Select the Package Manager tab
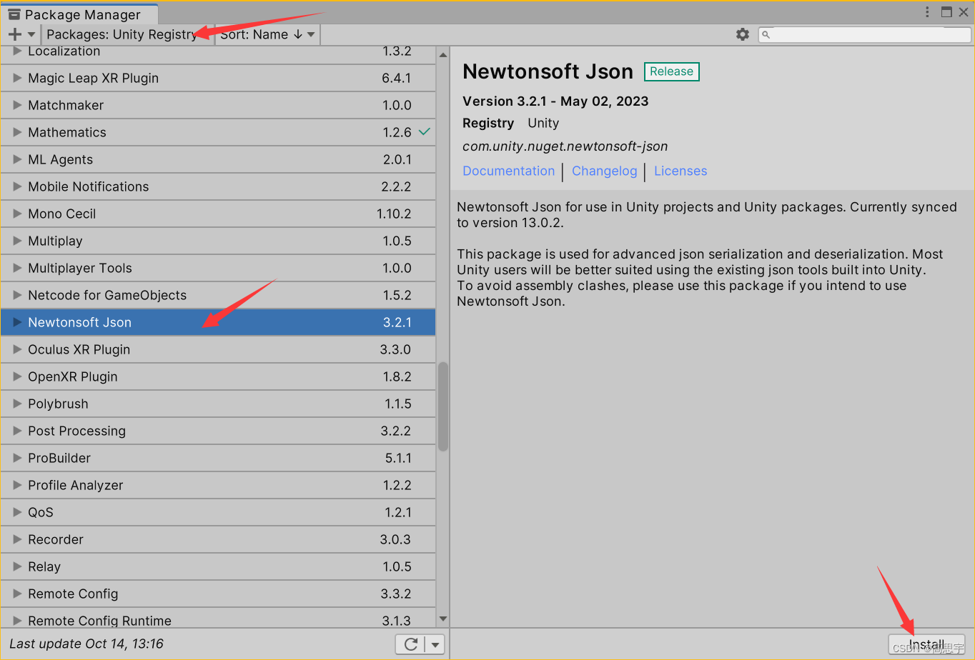Image resolution: width=975 pixels, height=660 pixels. click(79, 14)
